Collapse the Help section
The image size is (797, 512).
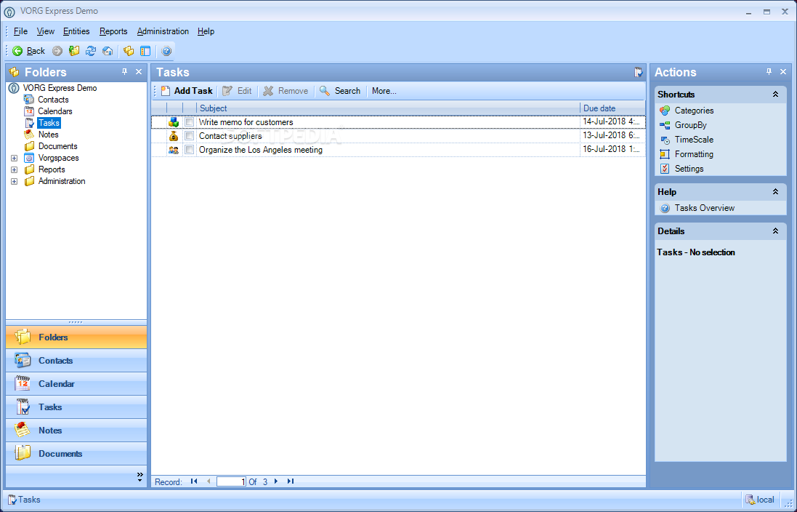(776, 192)
